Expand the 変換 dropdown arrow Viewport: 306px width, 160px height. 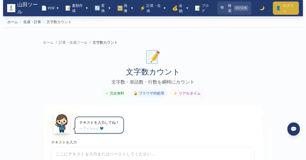point(109,8)
